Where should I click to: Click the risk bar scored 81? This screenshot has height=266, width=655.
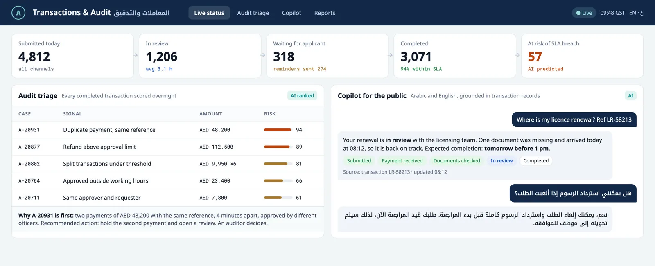coord(278,164)
